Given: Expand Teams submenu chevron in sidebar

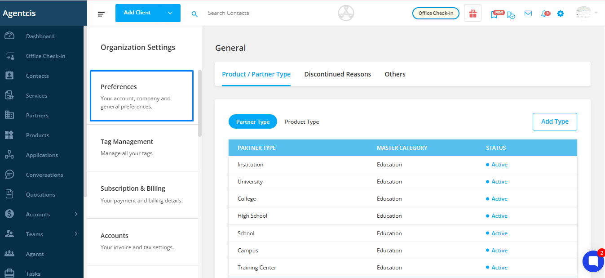Looking at the screenshot, I should click(x=76, y=234).
